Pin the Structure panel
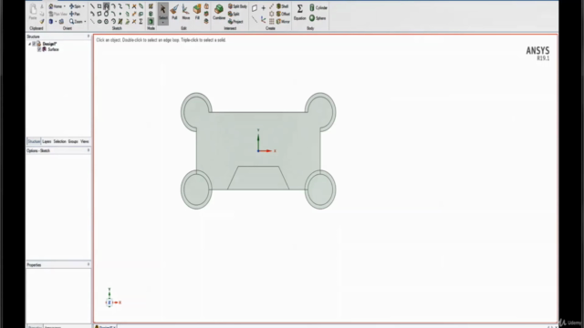Screen dimensions: 584x328 [89, 36]
